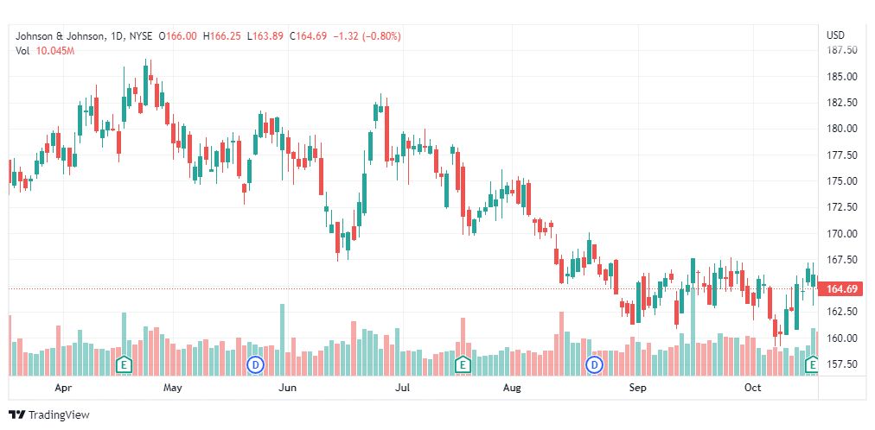Select the Apr label on time axis
Image resolution: width=875 pixels, height=430 pixels.
click(x=63, y=389)
